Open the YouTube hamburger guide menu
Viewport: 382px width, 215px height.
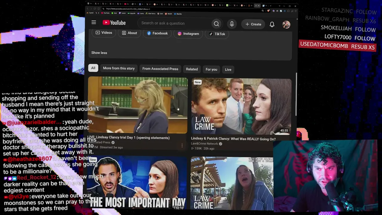[x=94, y=22]
